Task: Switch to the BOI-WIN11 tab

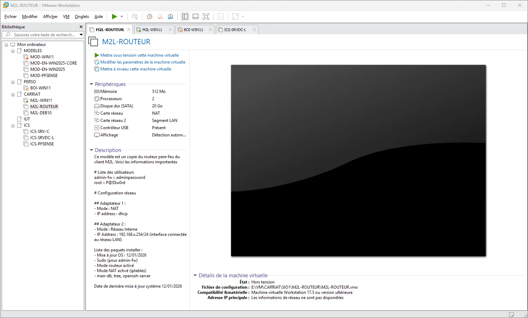Action: (x=193, y=30)
